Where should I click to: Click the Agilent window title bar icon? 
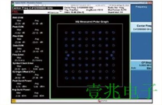pyautogui.click(x=13, y=3)
